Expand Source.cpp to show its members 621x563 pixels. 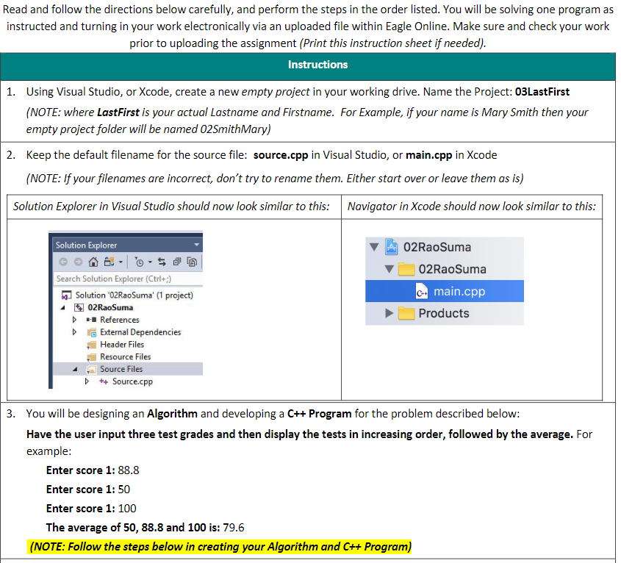(87, 381)
